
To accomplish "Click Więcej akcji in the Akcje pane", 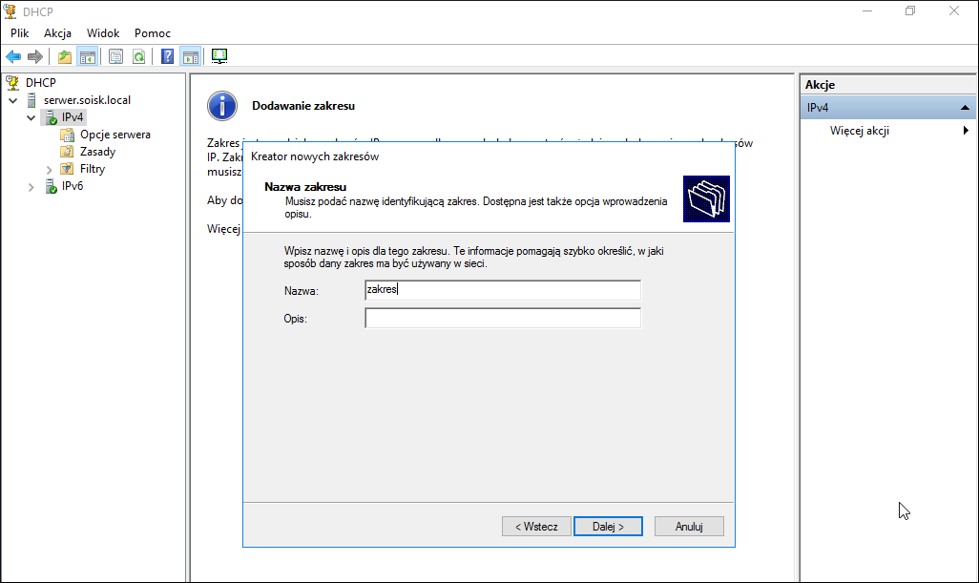I will point(859,131).
